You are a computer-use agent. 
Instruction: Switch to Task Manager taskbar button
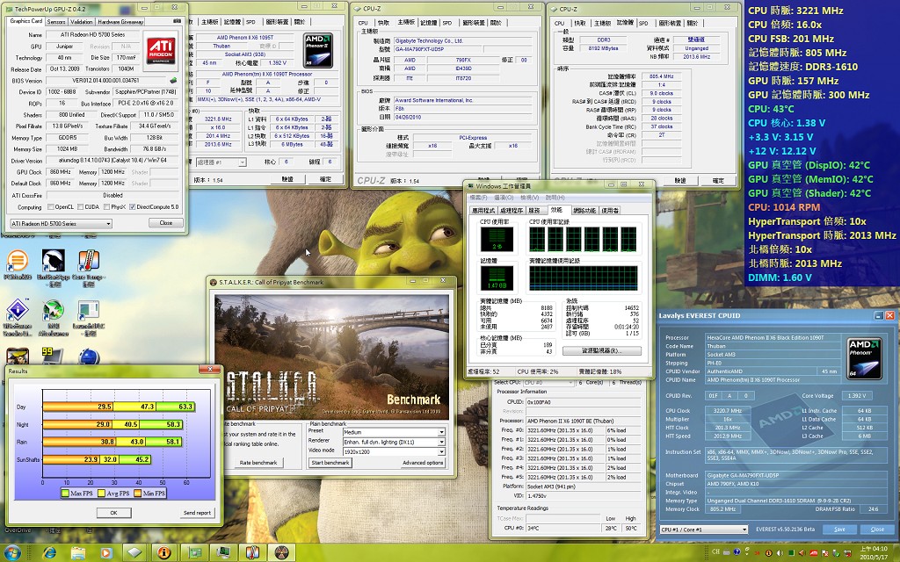pyautogui.click(x=223, y=553)
